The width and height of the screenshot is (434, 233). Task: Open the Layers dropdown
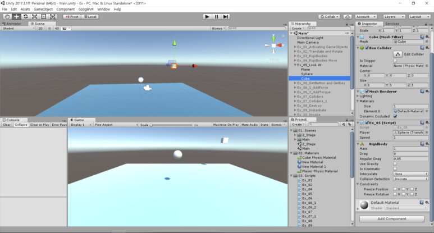[394, 17]
